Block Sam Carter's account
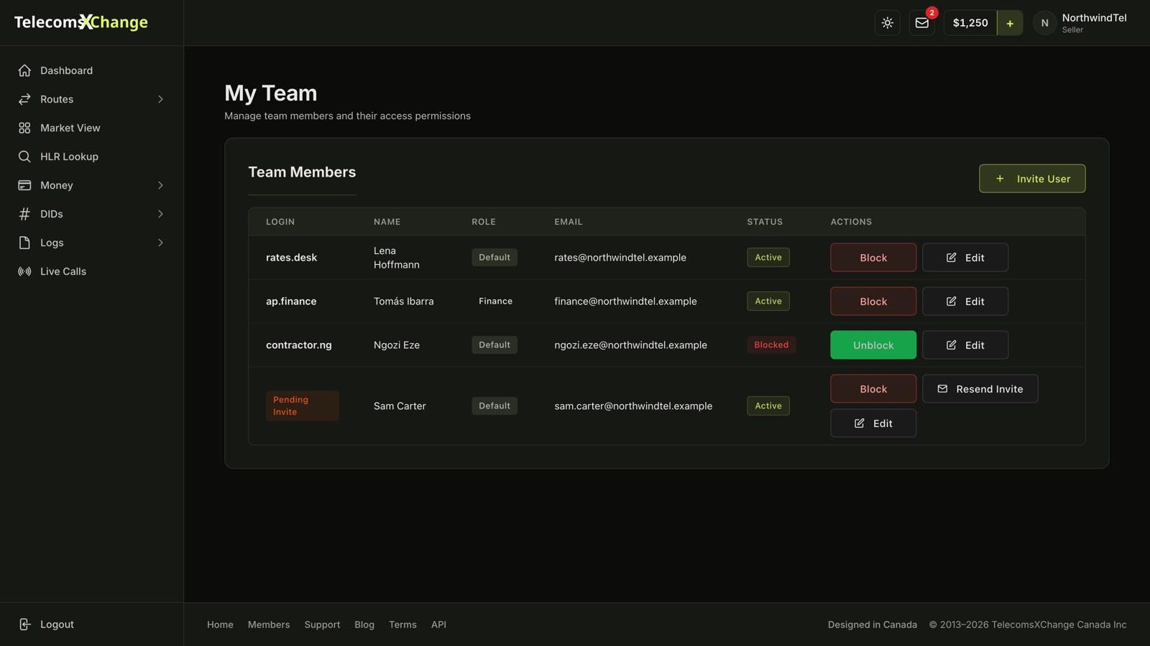 click(873, 389)
